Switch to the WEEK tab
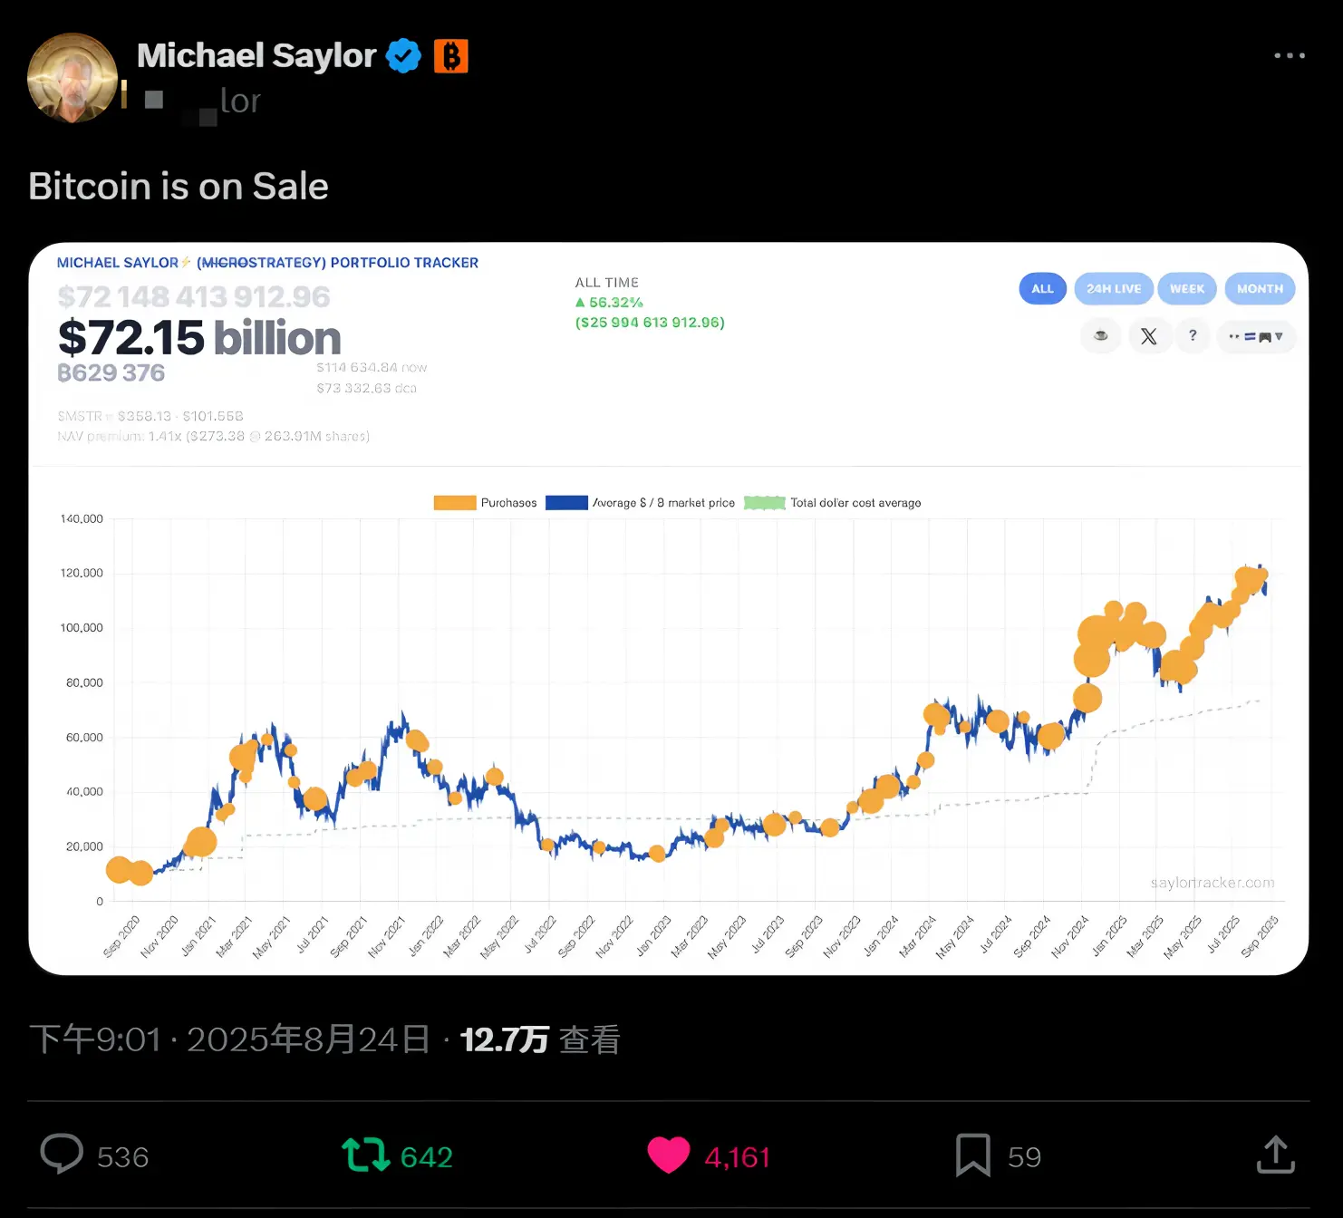The height and width of the screenshot is (1218, 1343). tap(1187, 289)
